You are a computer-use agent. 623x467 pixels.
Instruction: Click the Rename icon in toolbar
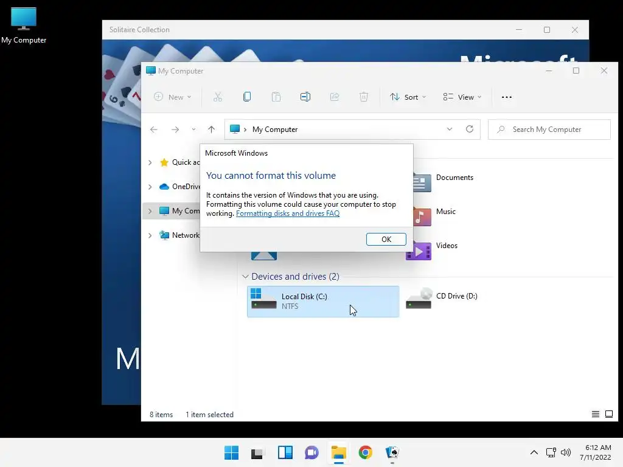point(305,97)
